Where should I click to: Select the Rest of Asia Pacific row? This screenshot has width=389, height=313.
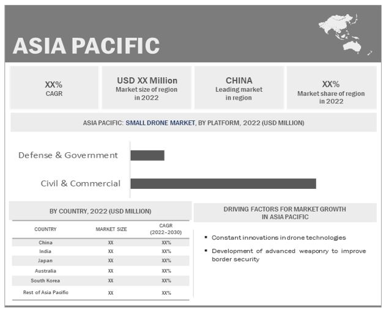click(100, 293)
